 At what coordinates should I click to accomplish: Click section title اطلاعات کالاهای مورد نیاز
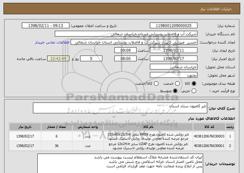coord(211,119)
